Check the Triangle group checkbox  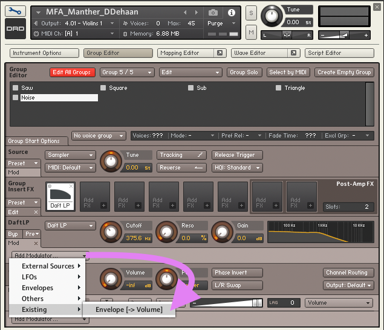coord(278,88)
